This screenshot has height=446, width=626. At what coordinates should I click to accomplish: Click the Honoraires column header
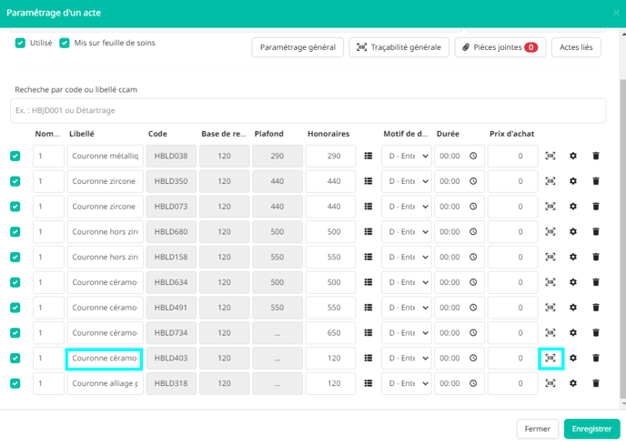328,134
